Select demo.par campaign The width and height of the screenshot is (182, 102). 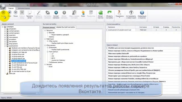pos(12,73)
